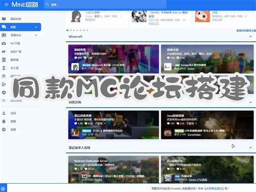Screen dimensions: 256x192
Task: Collapse the 基岩版多人游戏 category section
Action: (251, 148)
